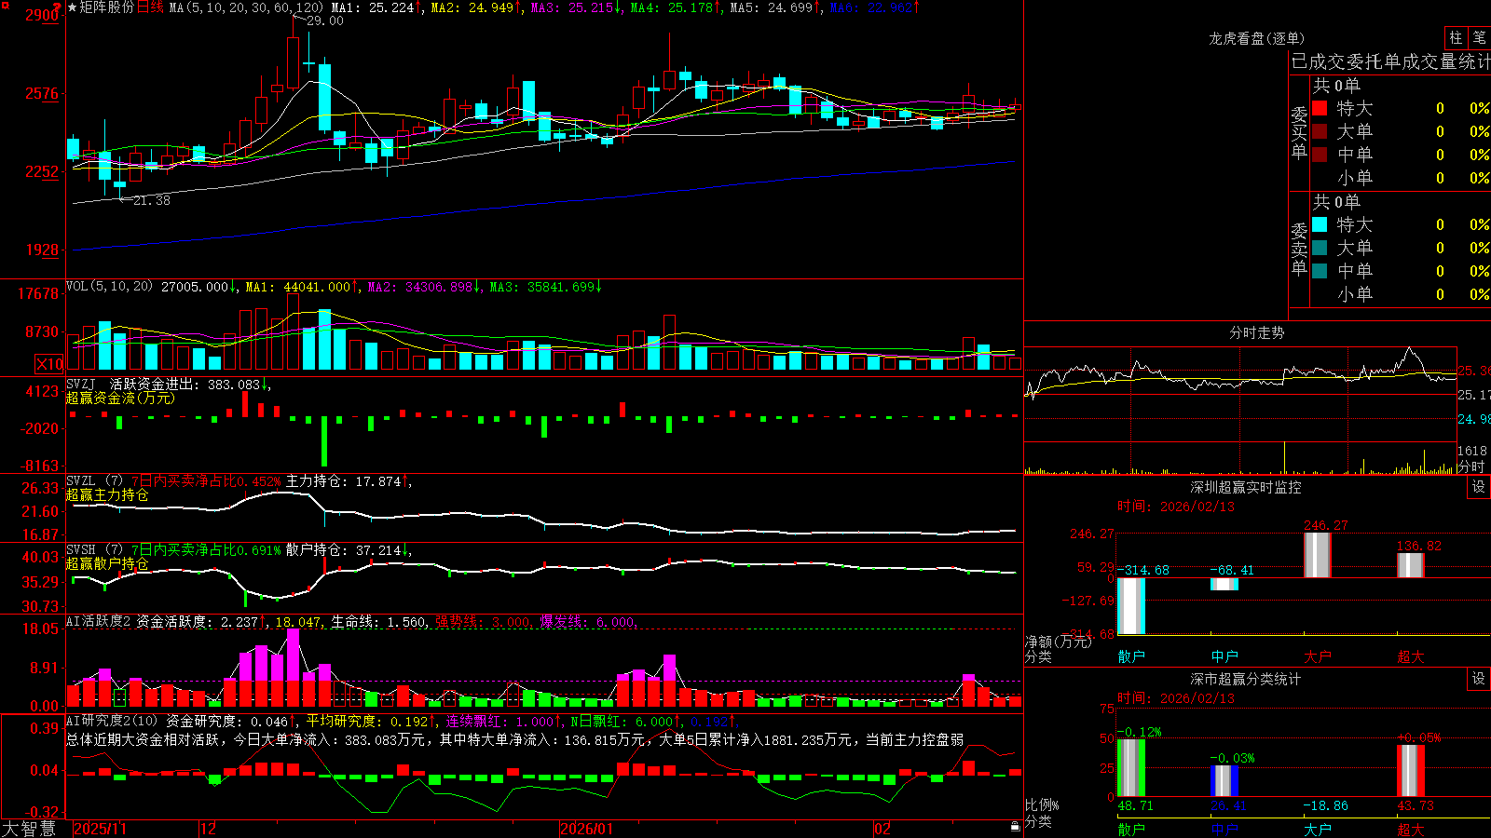
Task: Open 设 settings for 深圳超赢实时监控
Action: 1479,487
